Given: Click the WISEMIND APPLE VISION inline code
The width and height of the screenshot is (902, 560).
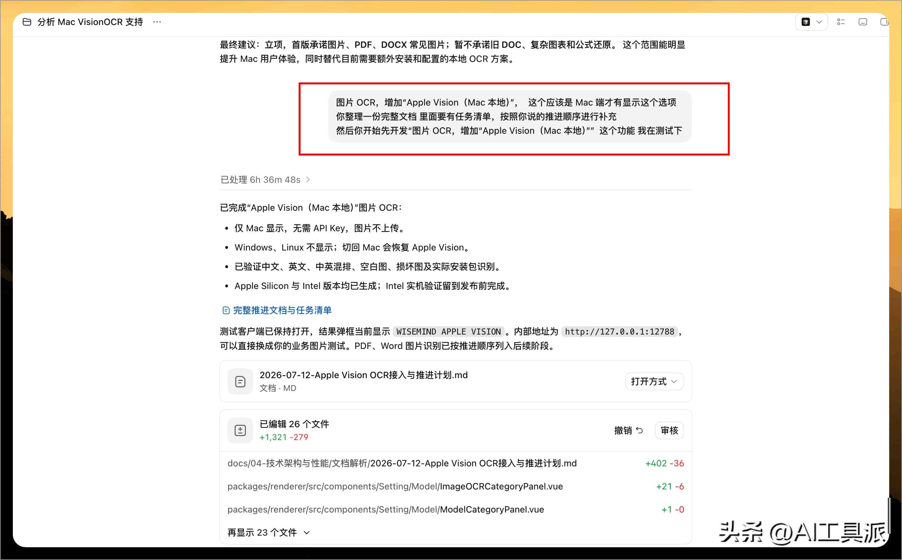Looking at the screenshot, I should click(448, 332).
